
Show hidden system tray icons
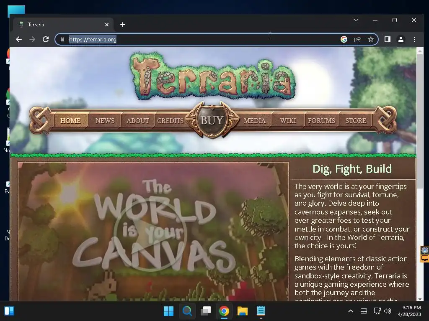351,311
